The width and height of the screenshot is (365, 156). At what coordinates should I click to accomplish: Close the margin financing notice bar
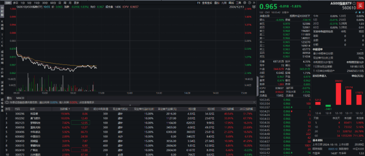tap(254, 102)
